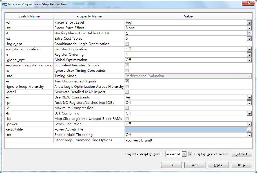Expand the LUT Combining dropdown
Image resolution: width=257 pixels, height=173 pixels.
(x=249, y=113)
